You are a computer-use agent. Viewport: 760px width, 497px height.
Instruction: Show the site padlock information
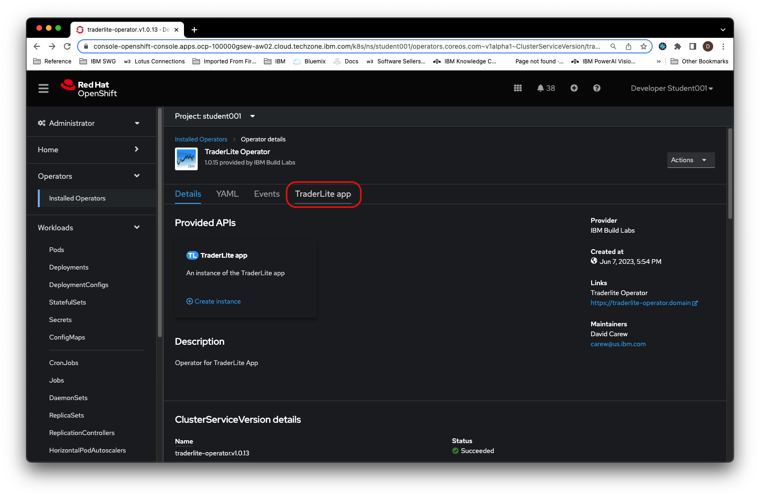(x=86, y=46)
